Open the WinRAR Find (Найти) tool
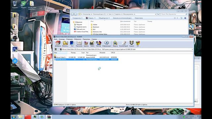The width and height of the screenshot is (212, 119). (x=92, y=44)
